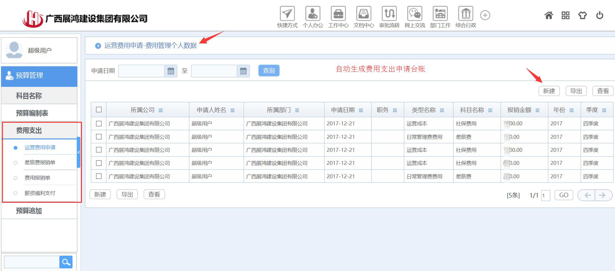
Task: Click the home icon in header
Action: [549, 15]
